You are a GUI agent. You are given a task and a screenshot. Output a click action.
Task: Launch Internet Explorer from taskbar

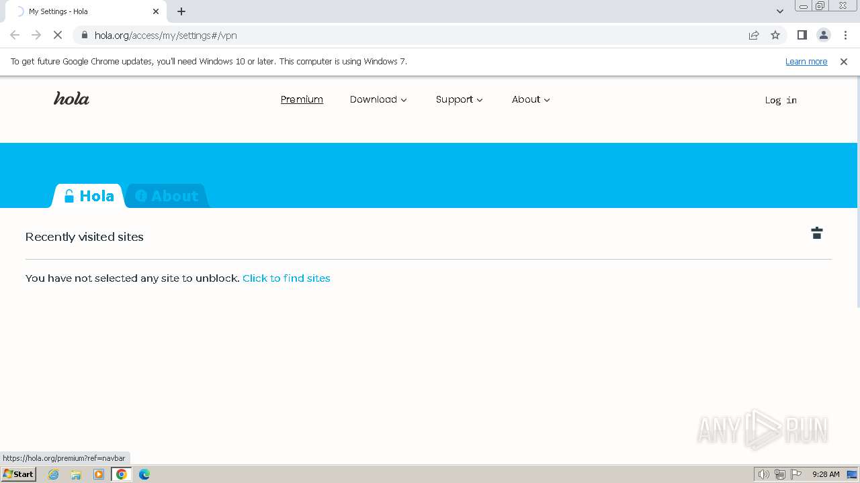[x=54, y=474]
